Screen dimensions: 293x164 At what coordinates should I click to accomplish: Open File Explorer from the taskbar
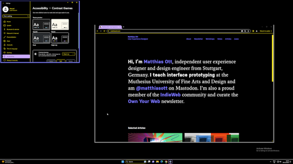pos(157,162)
